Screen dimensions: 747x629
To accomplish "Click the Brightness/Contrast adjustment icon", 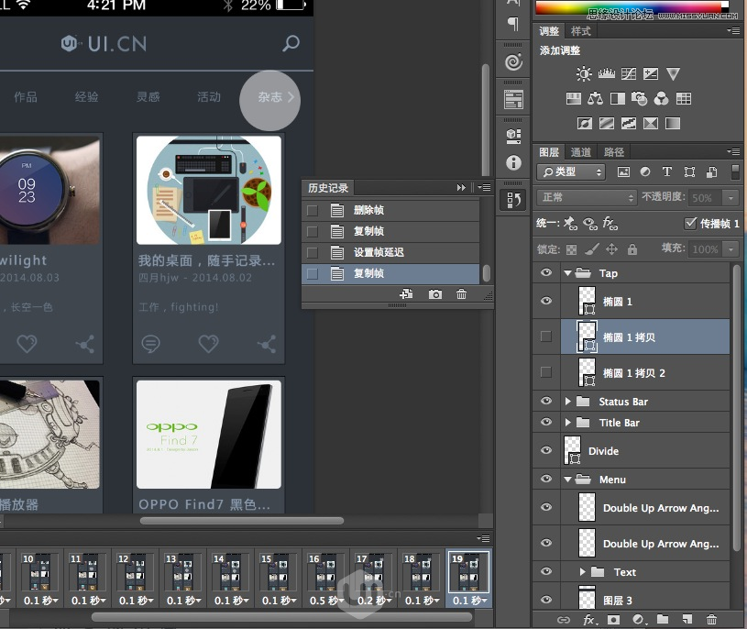I will 584,73.
